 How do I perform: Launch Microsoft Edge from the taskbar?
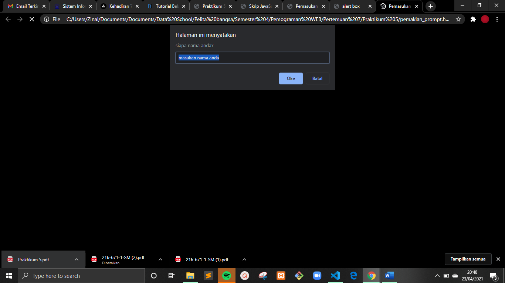point(353,275)
